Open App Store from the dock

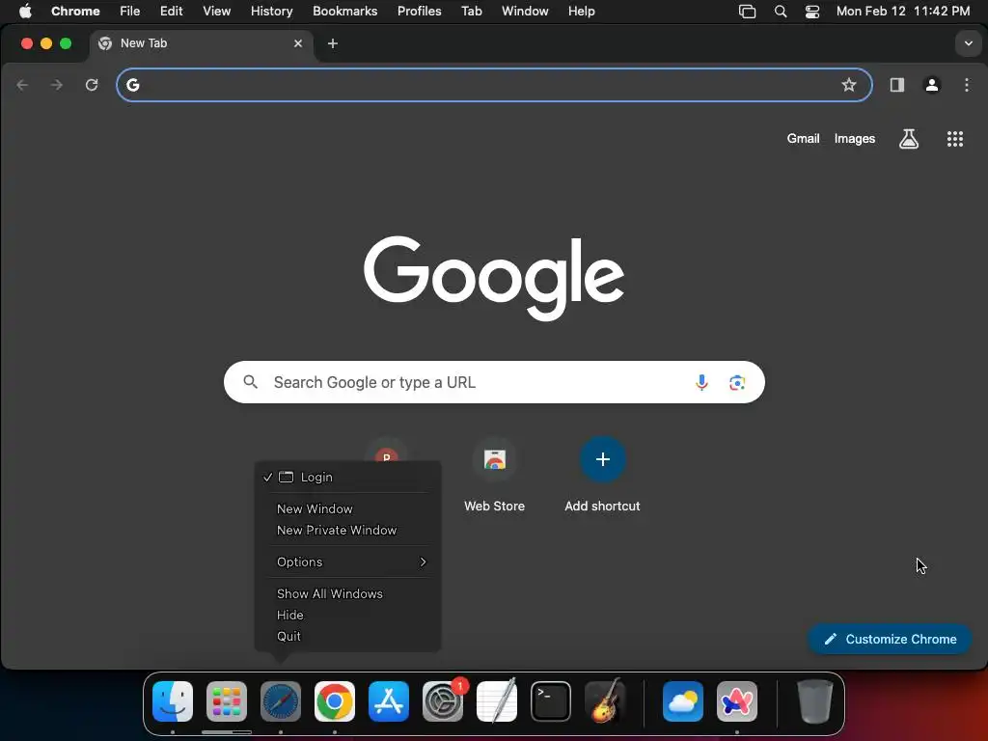389,701
